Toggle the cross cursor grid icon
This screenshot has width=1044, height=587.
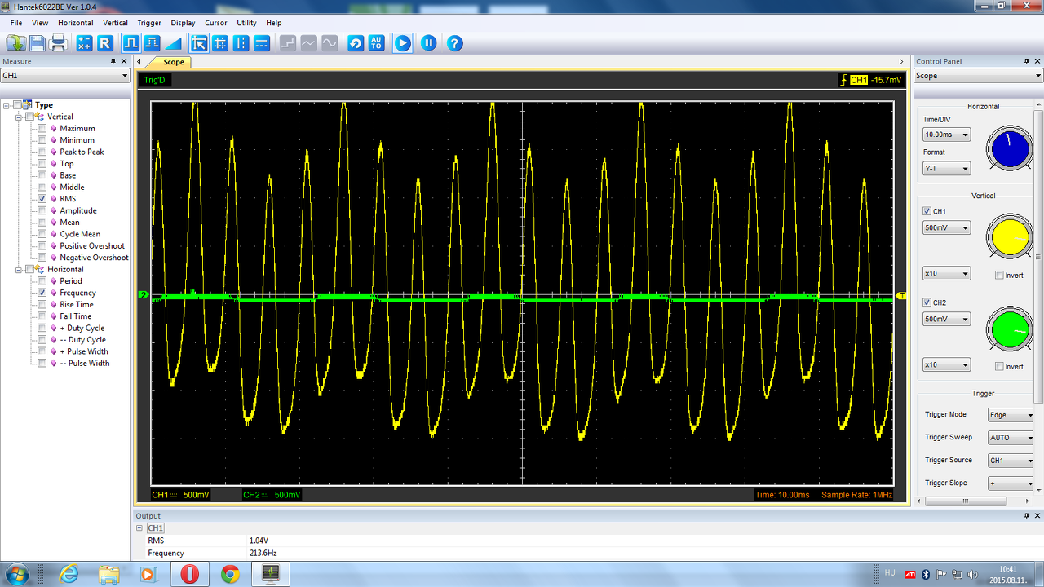220,43
